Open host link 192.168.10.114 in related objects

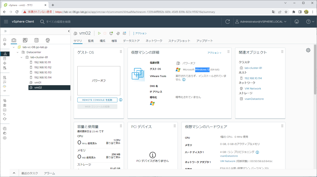[x=253, y=78]
